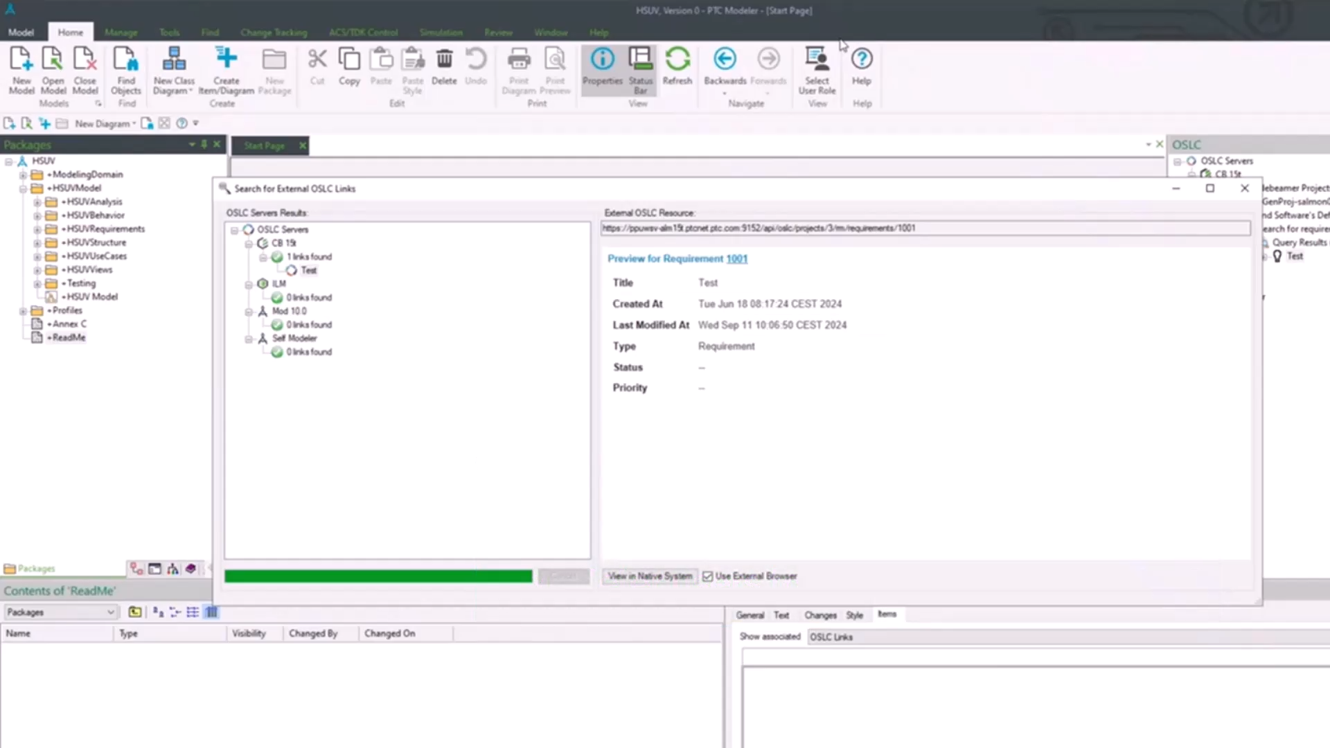
Task: Click the Undo arrow icon
Action: click(x=476, y=59)
